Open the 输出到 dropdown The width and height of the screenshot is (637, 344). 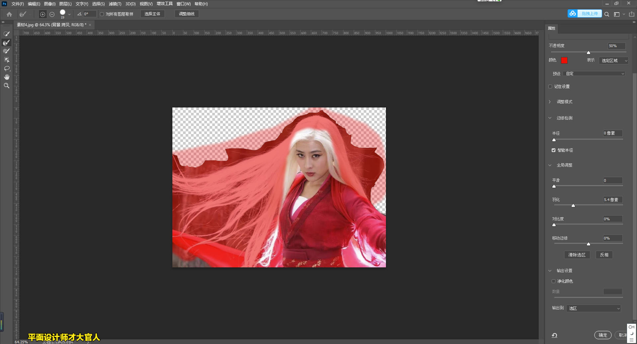(594, 309)
